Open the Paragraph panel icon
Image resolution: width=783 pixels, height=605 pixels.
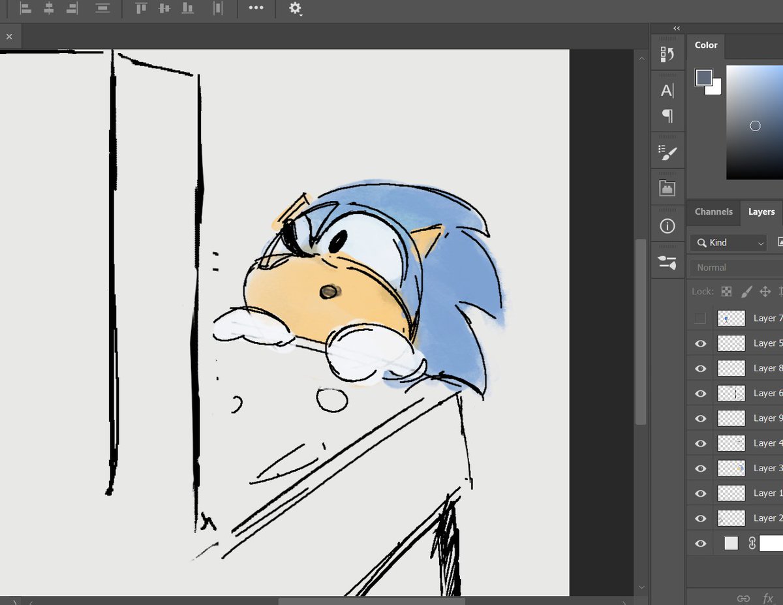point(667,116)
